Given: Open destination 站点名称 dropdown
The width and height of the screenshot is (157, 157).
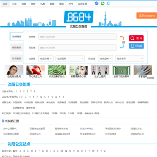Looking at the screenshot, I should [x=130, y=58].
